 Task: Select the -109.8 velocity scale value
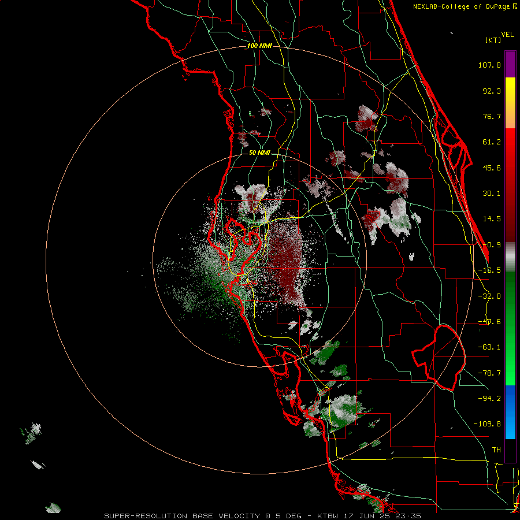click(487, 424)
